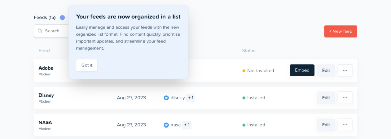
Task: Expand the +1 sources badge next to disney
Action: (191, 98)
